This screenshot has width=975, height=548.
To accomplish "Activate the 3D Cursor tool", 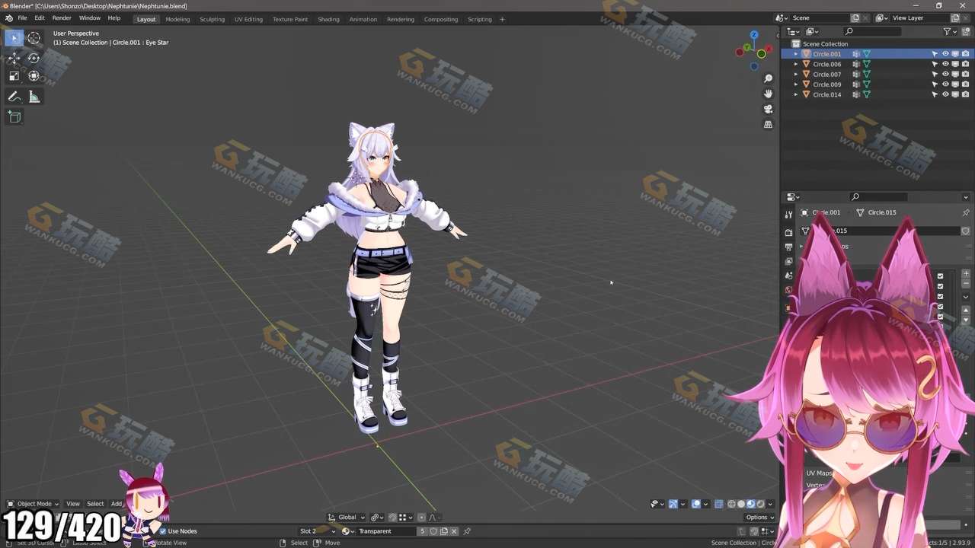I will click(x=34, y=37).
